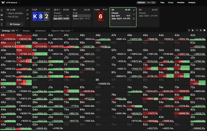This screenshot has width=207, height=131.
Task: Select the A2o hand cell
Action: pyautogui.click(x=8, y=126)
